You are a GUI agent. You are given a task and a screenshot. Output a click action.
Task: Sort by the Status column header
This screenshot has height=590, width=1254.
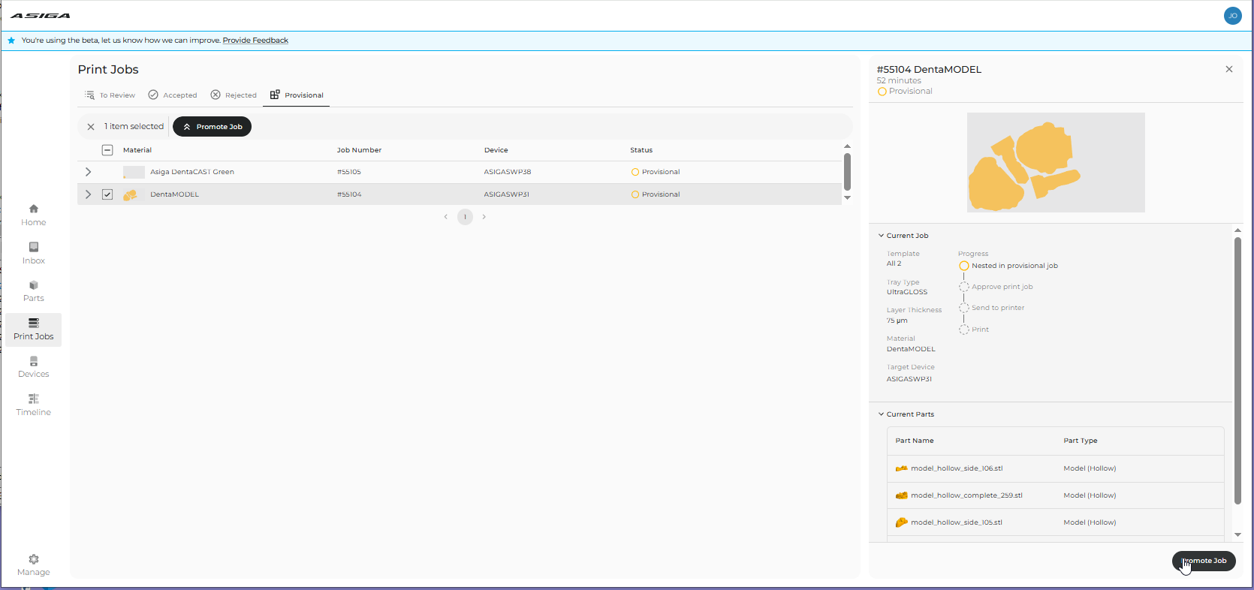coord(641,150)
